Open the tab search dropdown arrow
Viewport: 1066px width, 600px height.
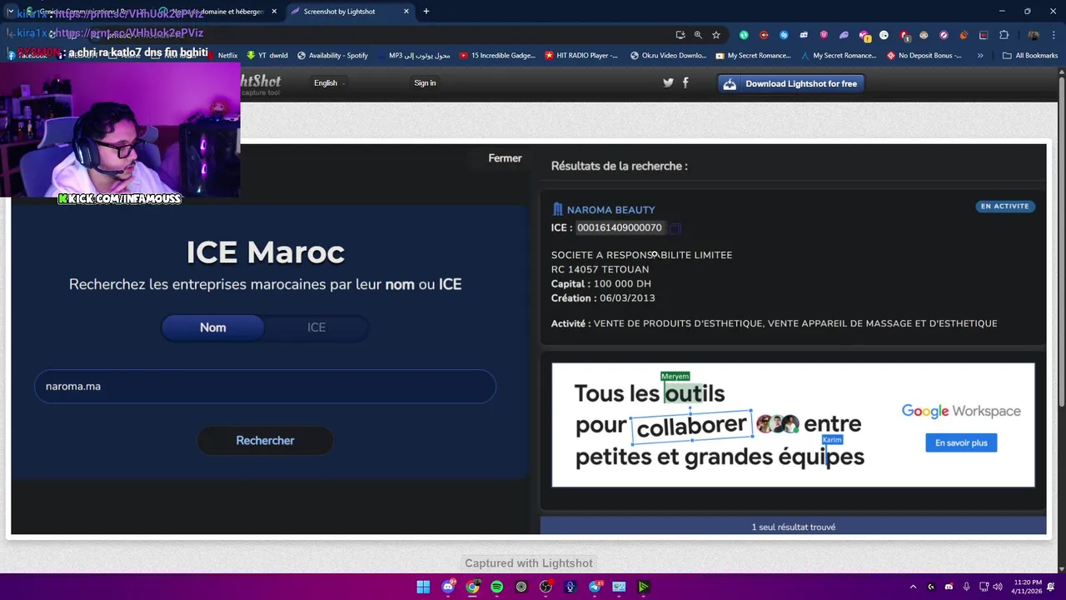click(10, 12)
